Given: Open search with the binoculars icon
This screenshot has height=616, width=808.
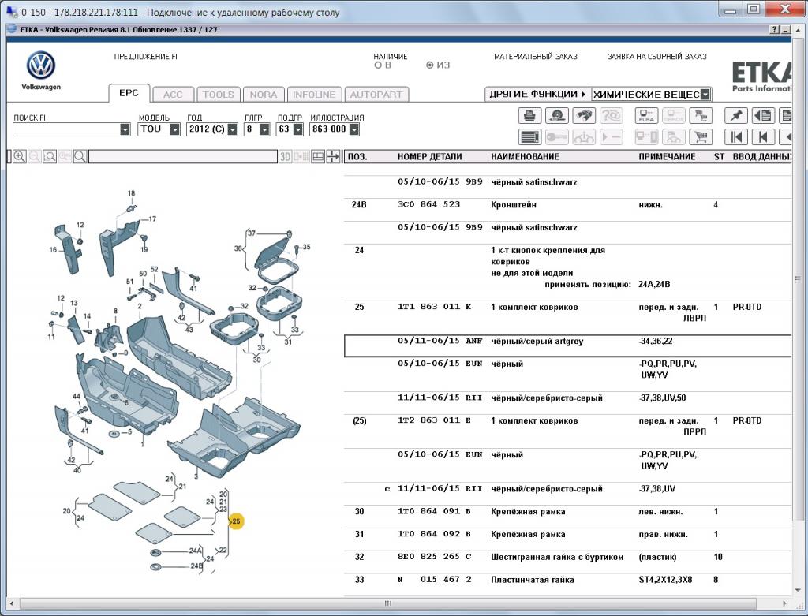Looking at the screenshot, I should click(x=583, y=115).
